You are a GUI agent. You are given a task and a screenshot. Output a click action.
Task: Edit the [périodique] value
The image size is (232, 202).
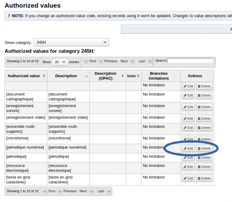pyautogui.click(x=188, y=158)
